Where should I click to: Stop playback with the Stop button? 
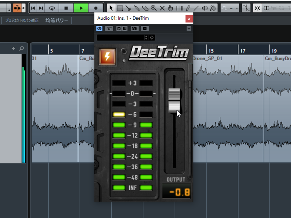click(66, 8)
